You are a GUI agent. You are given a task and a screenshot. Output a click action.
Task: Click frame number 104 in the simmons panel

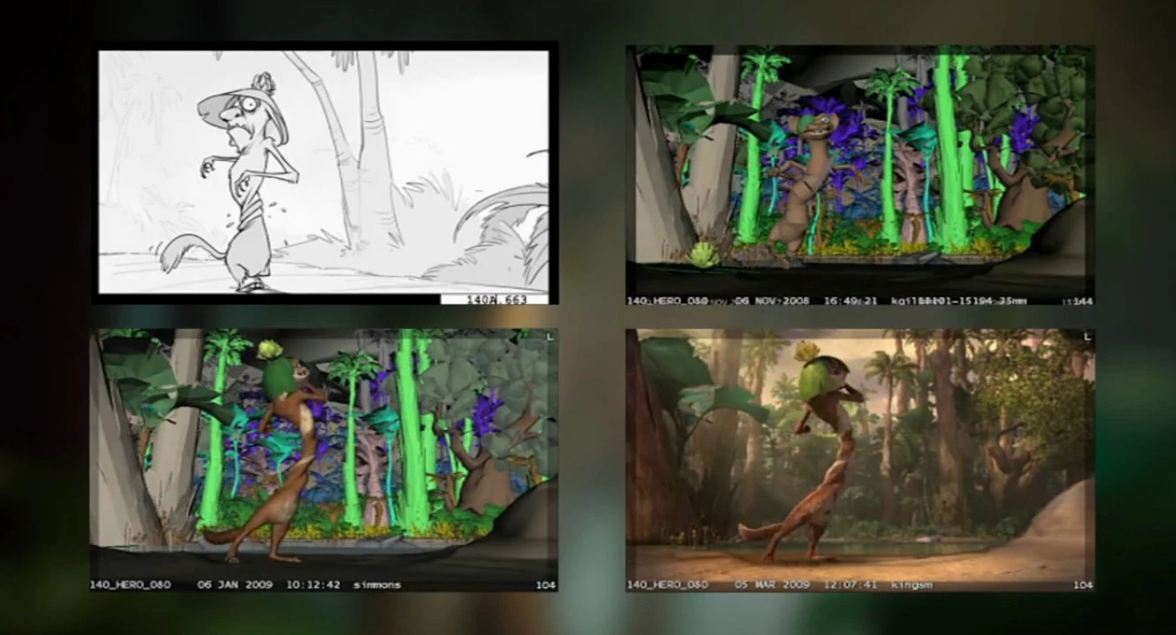point(546,585)
